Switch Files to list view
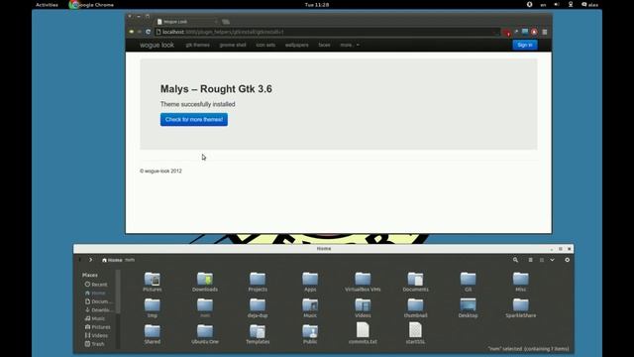The height and width of the screenshot is (357, 634). click(x=531, y=260)
